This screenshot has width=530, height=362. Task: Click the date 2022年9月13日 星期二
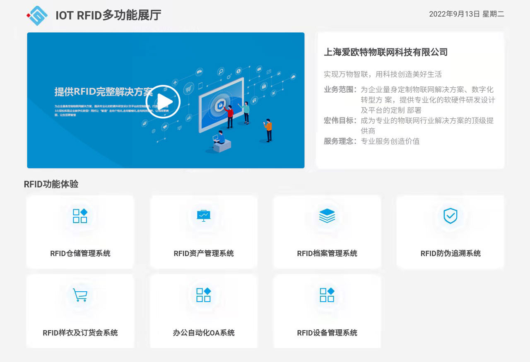[x=467, y=14]
